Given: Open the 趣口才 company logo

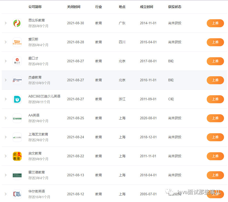Looking at the screenshot, I should (17, 61).
